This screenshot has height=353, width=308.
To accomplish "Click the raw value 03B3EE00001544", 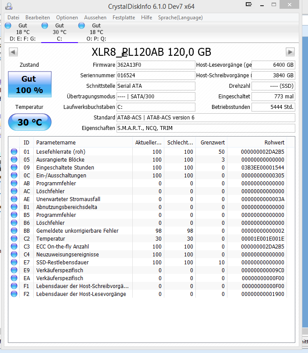I will [x=262, y=167].
